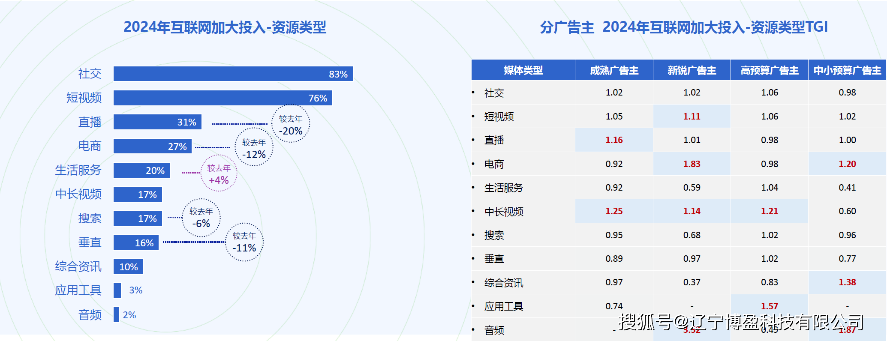Click the 0.59 cell in 生活服务 row
Screen dimensions: 887x341
point(692,188)
